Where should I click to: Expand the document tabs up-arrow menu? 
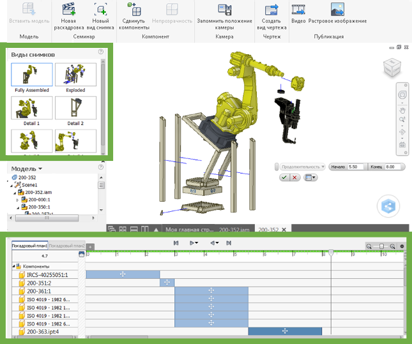[156, 230]
